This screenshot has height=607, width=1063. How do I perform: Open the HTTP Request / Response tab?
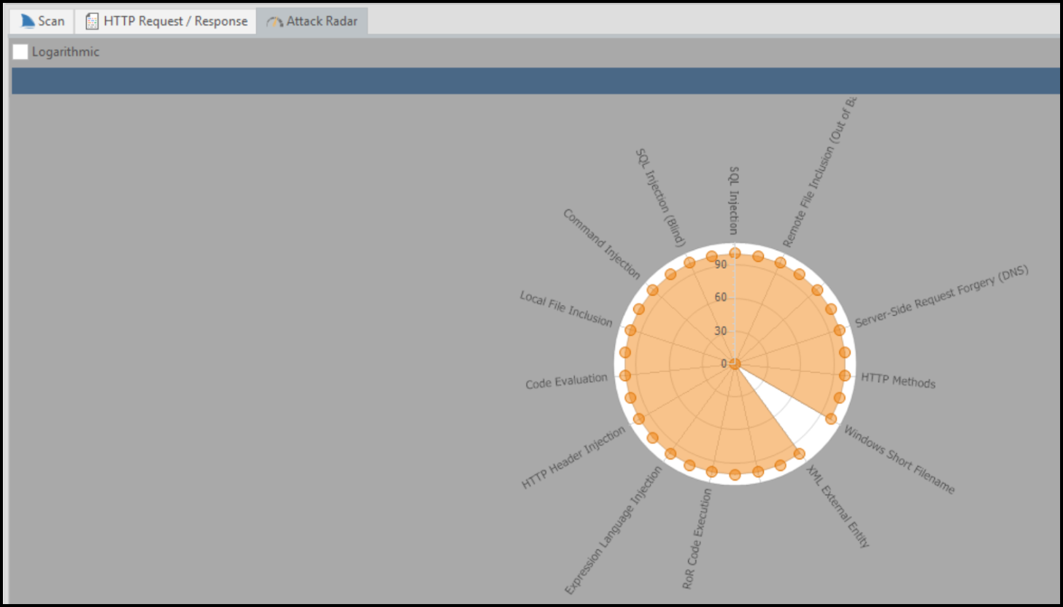click(166, 21)
